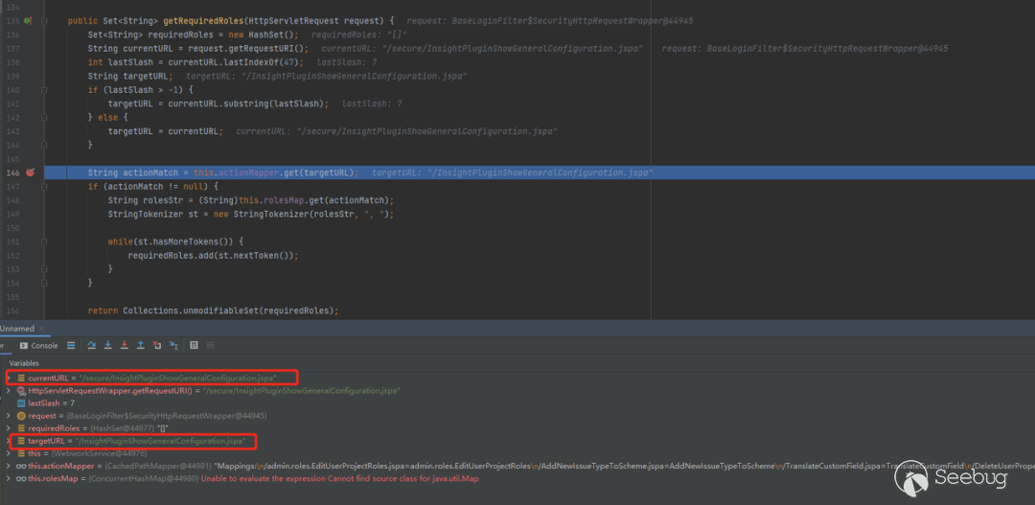Click the 'Variables' panel header
Image resolution: width=1035 pixels, height=505 pixels.
tap(24, 363)
